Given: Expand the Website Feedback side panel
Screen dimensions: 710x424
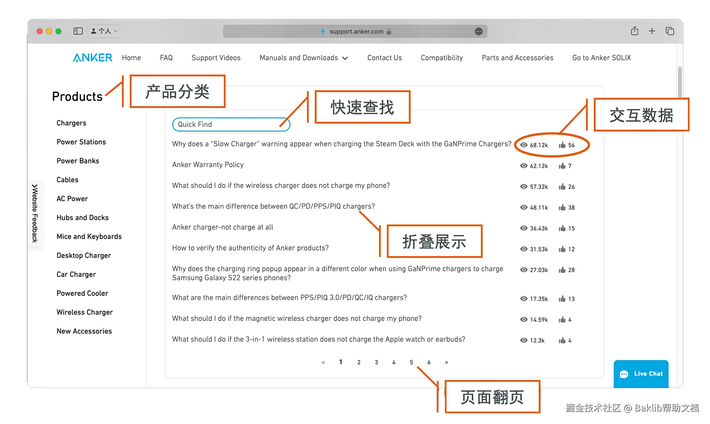Looking at the screenshot, I should click(x=35, y=213).
